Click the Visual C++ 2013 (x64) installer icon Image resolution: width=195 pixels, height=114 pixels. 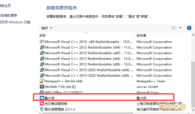(x=42, y=58)
